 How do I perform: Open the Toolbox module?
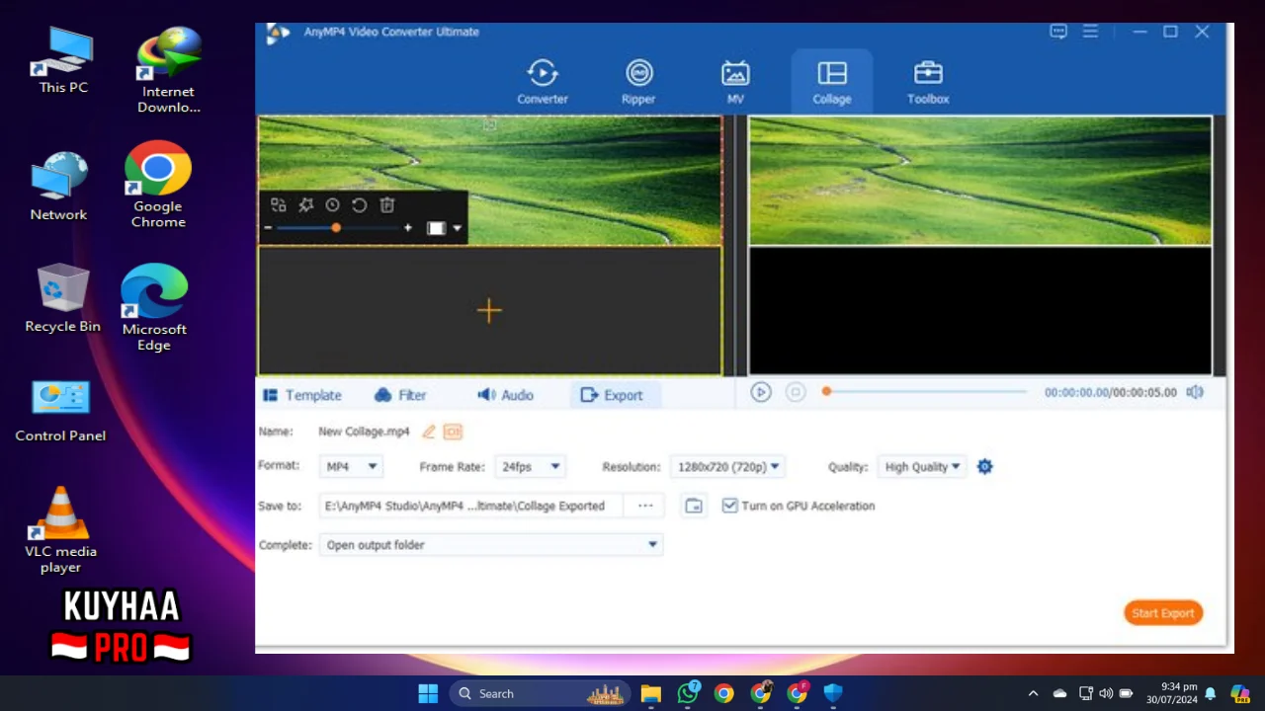click(928, 82)
